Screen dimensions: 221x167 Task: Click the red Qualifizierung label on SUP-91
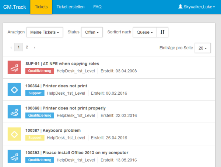point(40,71)
